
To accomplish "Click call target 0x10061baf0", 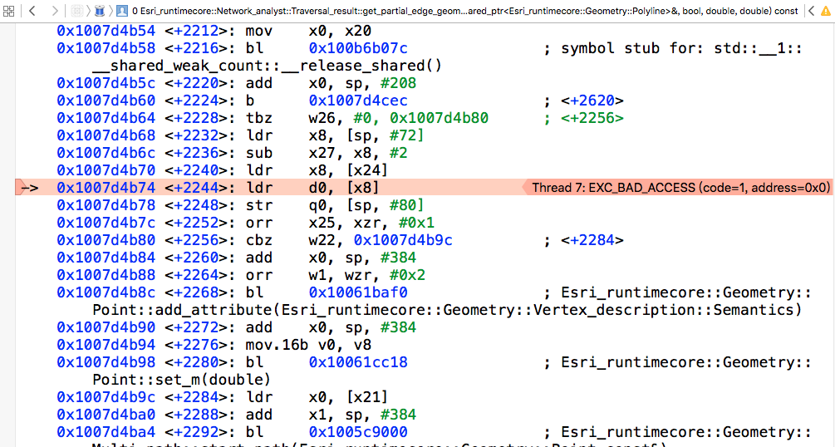I will point(358,292).
